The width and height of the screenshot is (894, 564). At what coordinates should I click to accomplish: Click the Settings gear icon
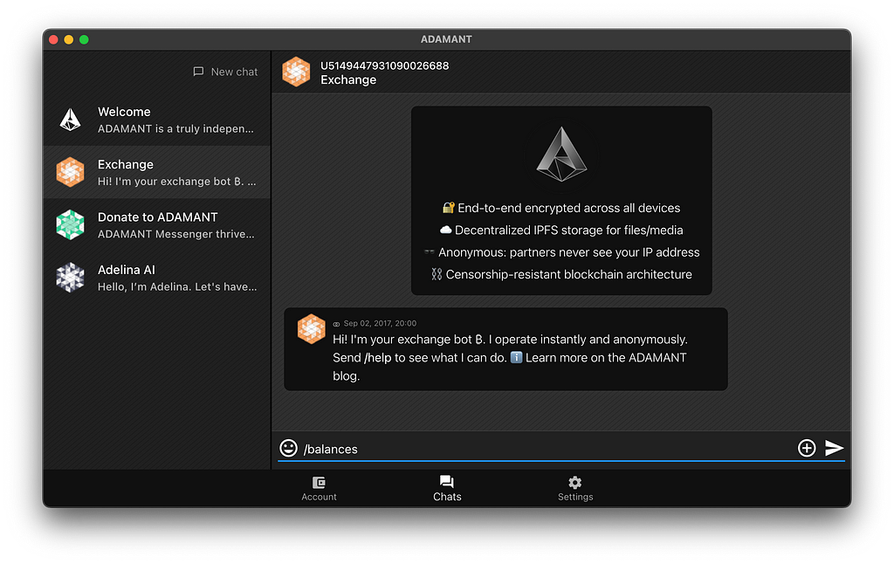tap(575, 483)
